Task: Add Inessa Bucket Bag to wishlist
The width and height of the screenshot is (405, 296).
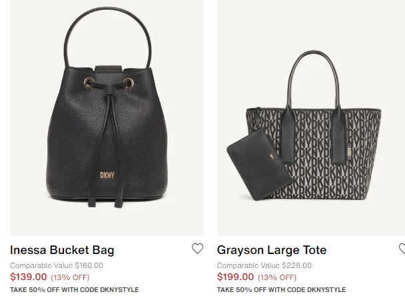Action: point(197,249)
